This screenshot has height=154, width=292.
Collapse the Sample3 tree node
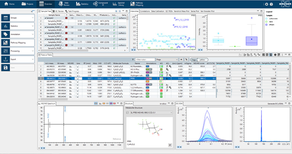coord(45,18)
